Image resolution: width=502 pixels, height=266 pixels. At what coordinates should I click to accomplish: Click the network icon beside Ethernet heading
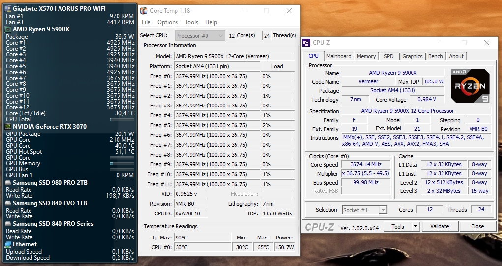tap(8, 244)
